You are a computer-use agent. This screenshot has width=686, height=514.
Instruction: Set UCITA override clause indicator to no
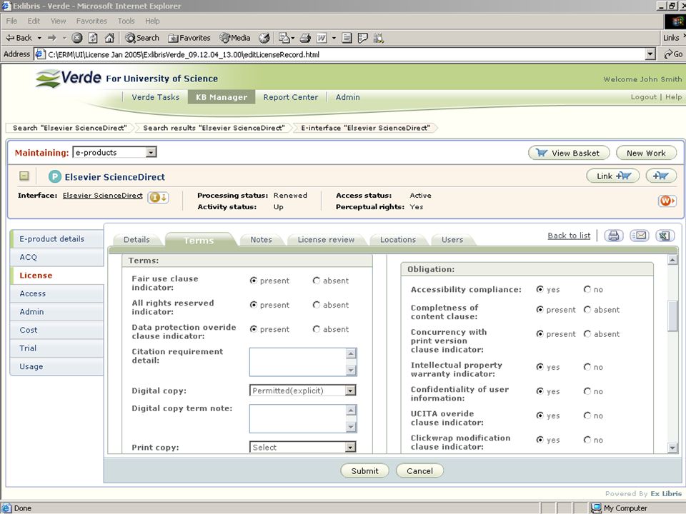tap(587, 415)
